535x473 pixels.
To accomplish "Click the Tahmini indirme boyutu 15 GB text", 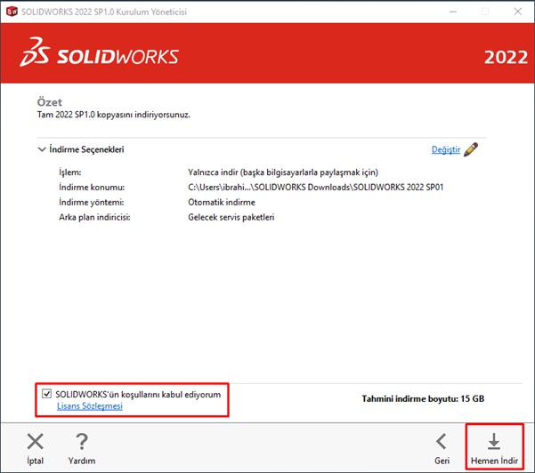I will pyautogui.click(x=423, y=398).
